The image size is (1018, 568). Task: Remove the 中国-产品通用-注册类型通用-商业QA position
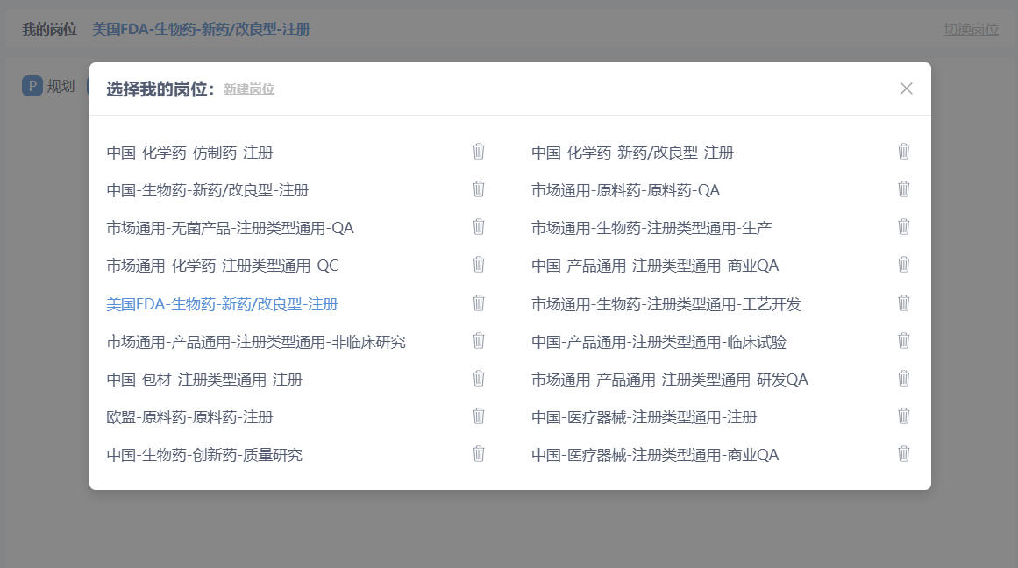coord(904,265)
